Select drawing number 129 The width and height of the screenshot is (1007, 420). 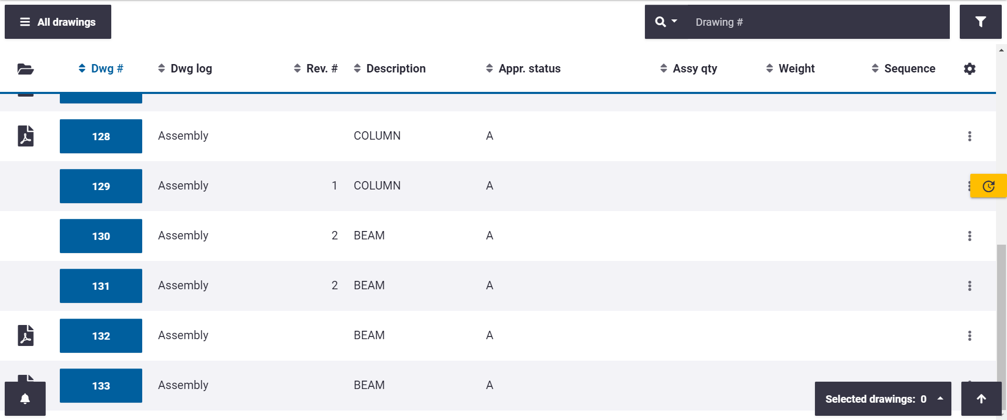(101, 186)
